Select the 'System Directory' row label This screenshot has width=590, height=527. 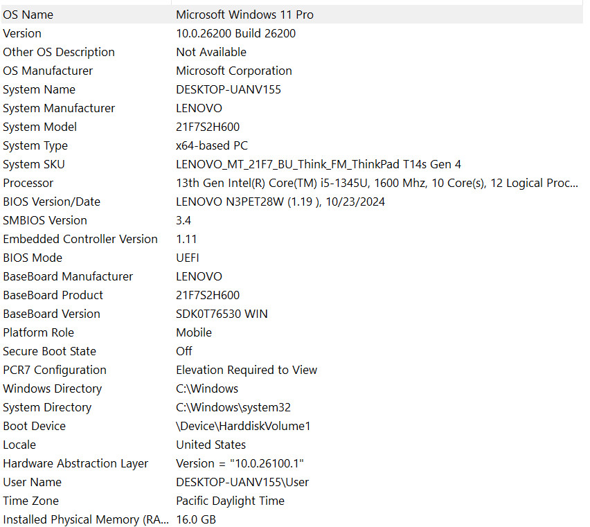coord(47,407)
